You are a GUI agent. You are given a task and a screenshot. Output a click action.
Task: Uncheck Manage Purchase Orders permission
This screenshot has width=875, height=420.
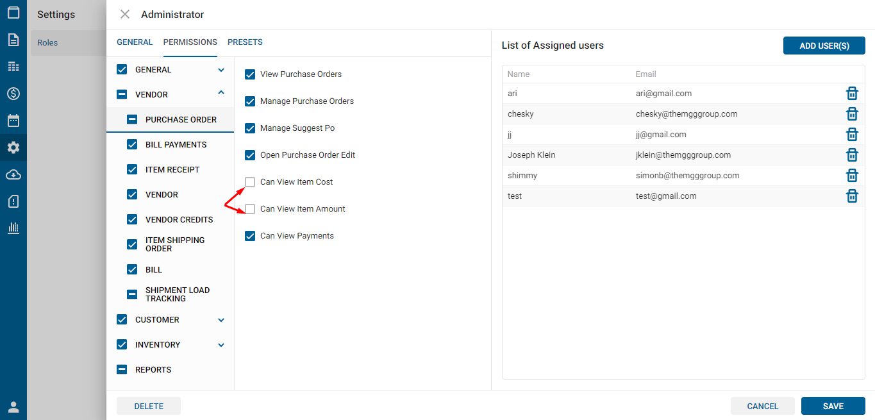point(250,101)
